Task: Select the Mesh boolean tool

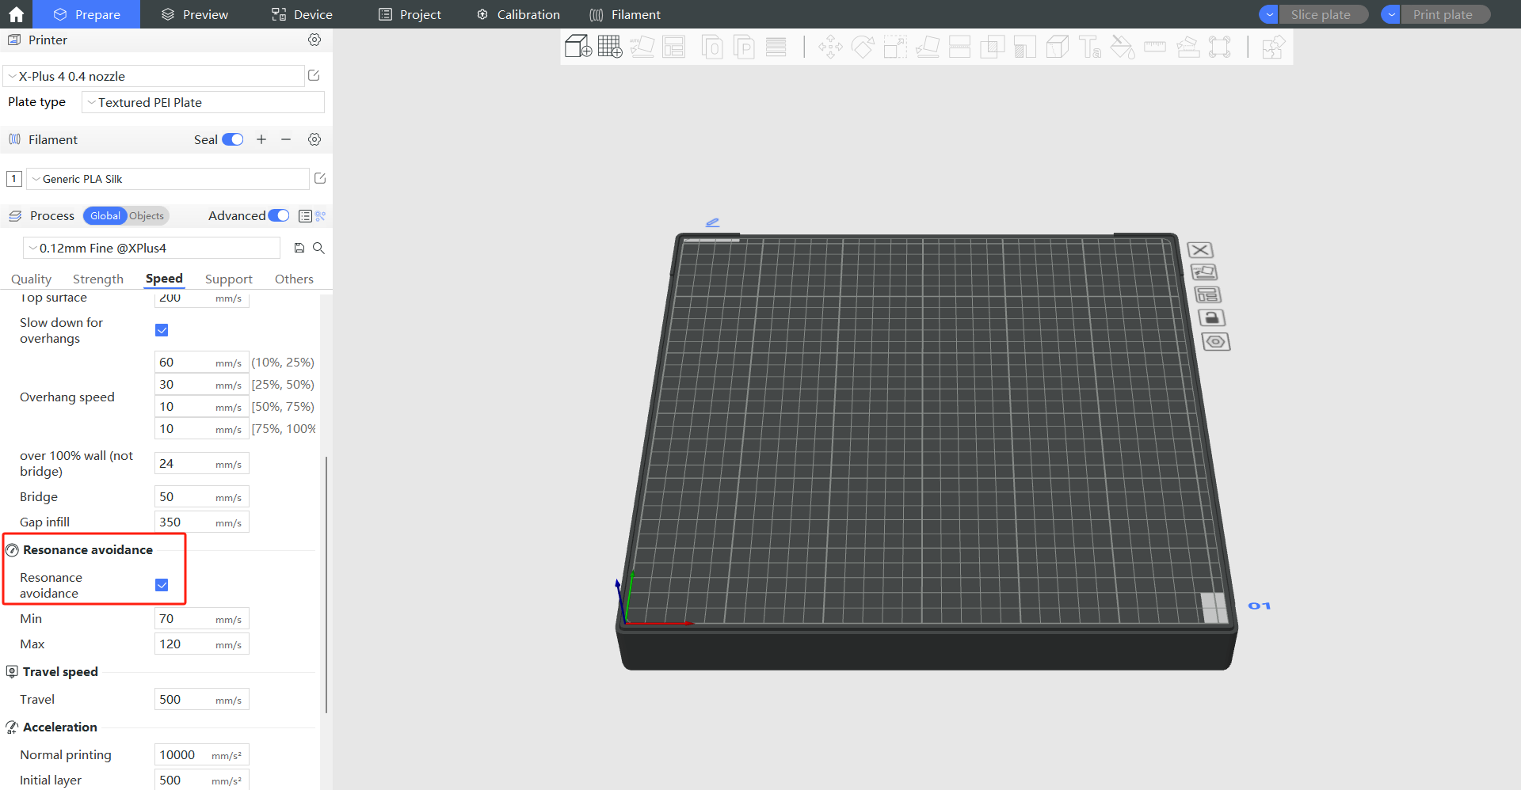Action: [x=992, y=47]
